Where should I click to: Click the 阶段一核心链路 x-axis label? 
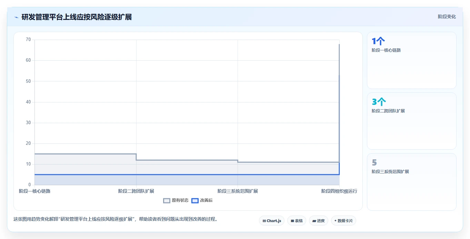[x=34, y=191]
